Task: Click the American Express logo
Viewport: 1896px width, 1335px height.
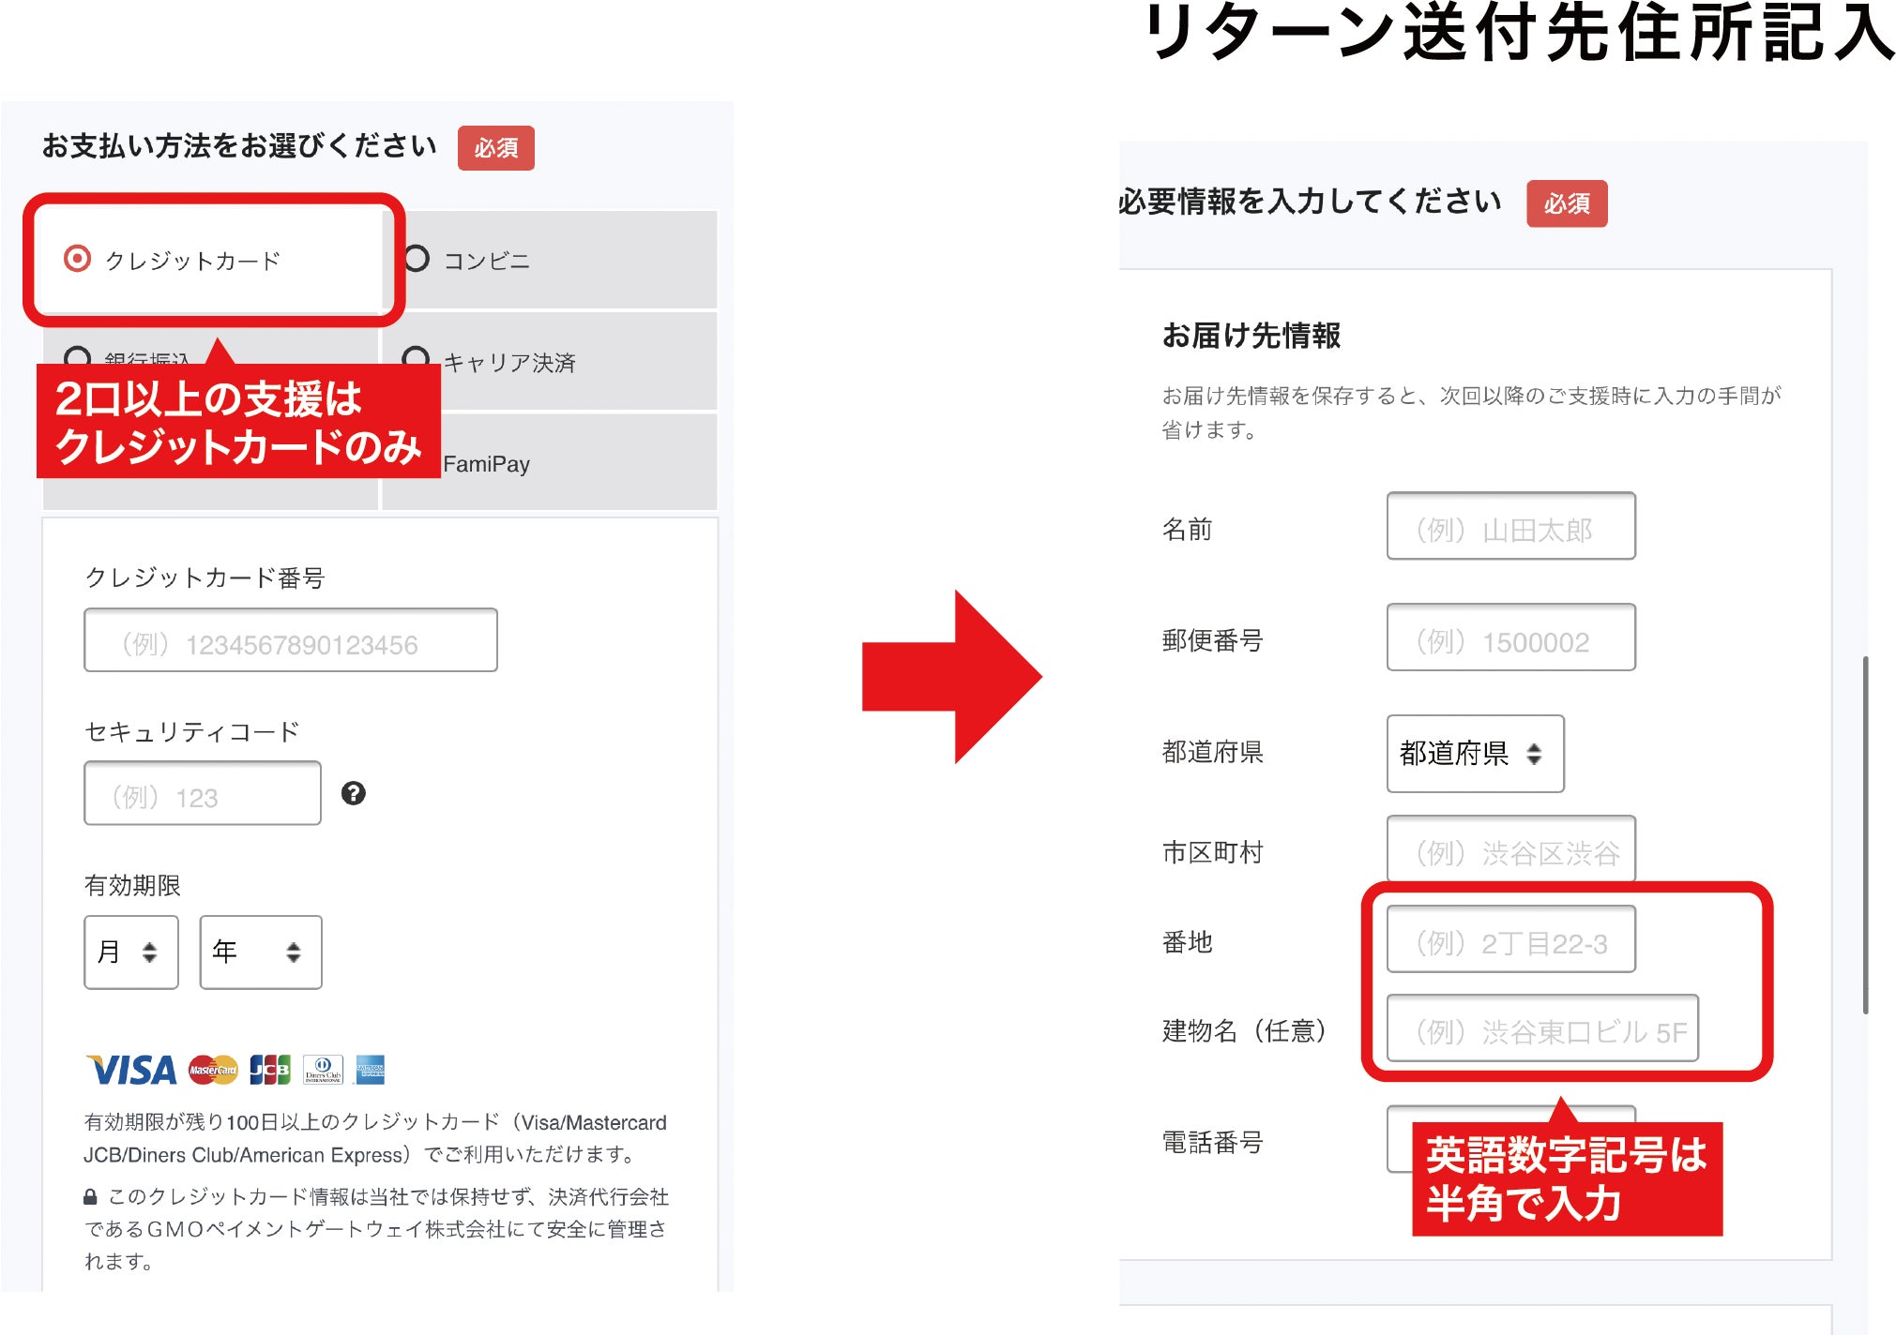Action: pyautogui.click(x=371, y=1070)
